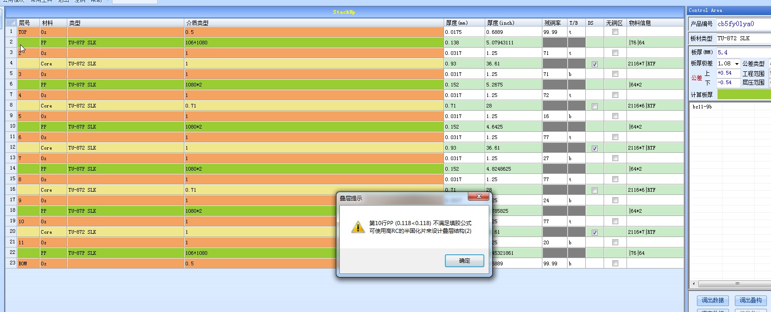The height and width of the screenshot is (312, 771).
Task: Click the 106+1080 cell in row 2
Action: tap(314, 43)
